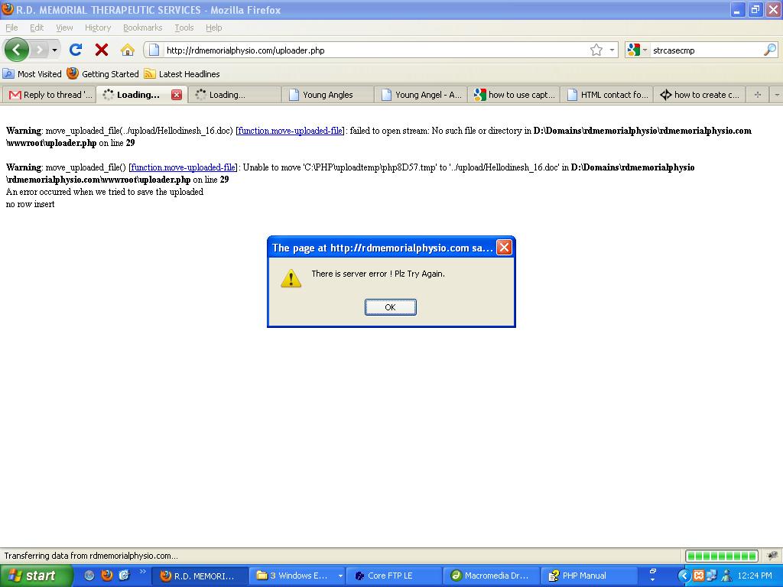The height and width of the screenshot is (587, 783).
Task: Click the orange XAMPP tray icon
Action: click(x=698, y=576)
